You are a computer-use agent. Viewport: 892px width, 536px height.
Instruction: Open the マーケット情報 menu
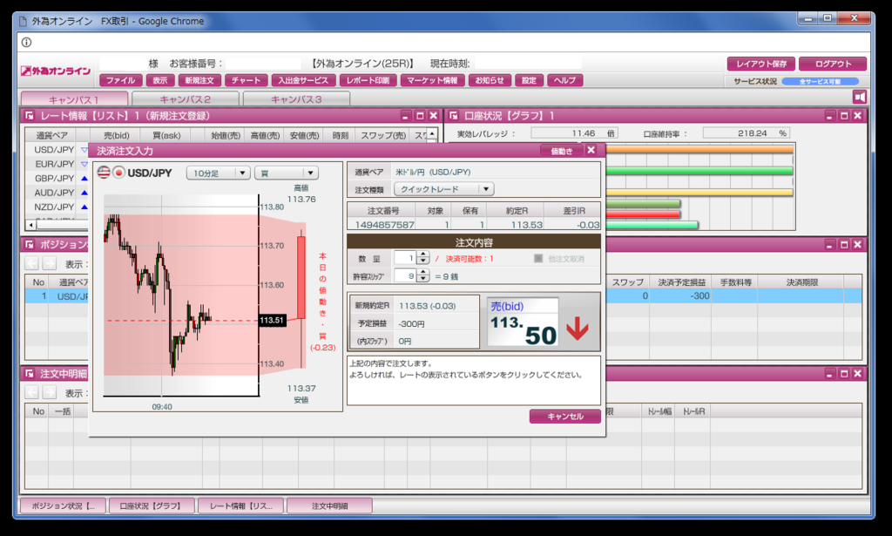tap(432, 80)
